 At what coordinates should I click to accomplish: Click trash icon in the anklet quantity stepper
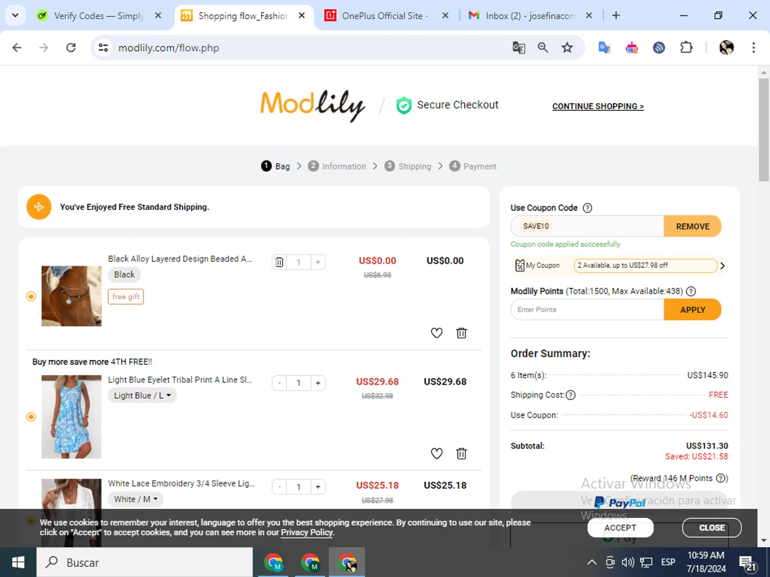[279, 262]
